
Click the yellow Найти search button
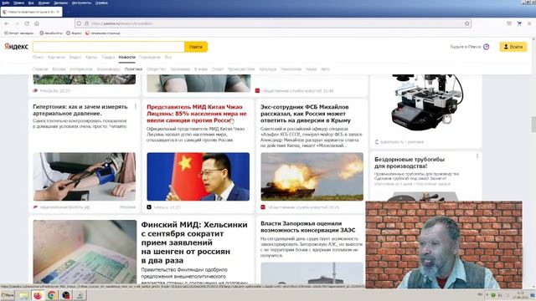pos(196,47)
